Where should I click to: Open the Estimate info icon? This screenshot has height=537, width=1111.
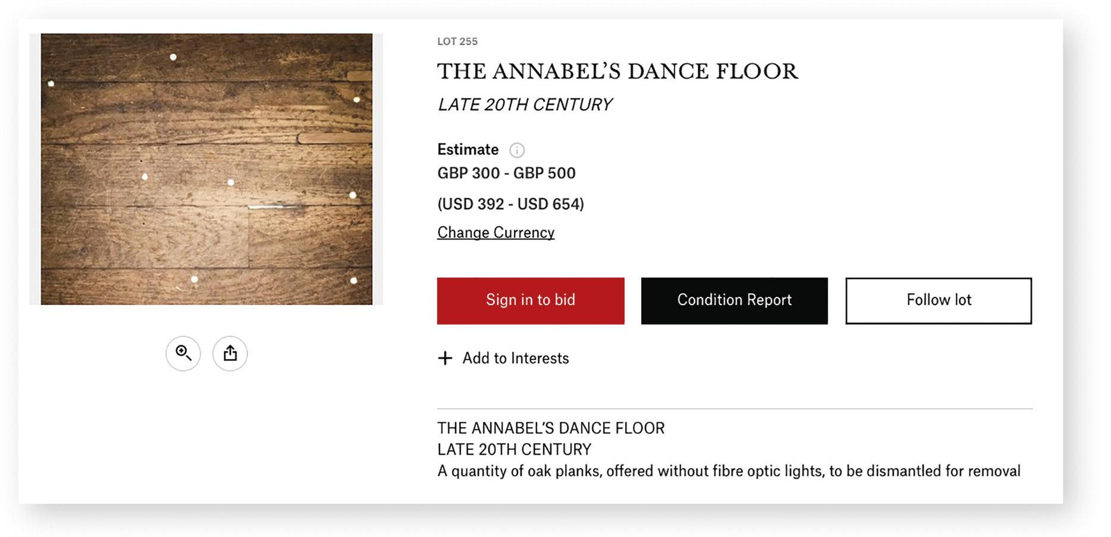517,150
